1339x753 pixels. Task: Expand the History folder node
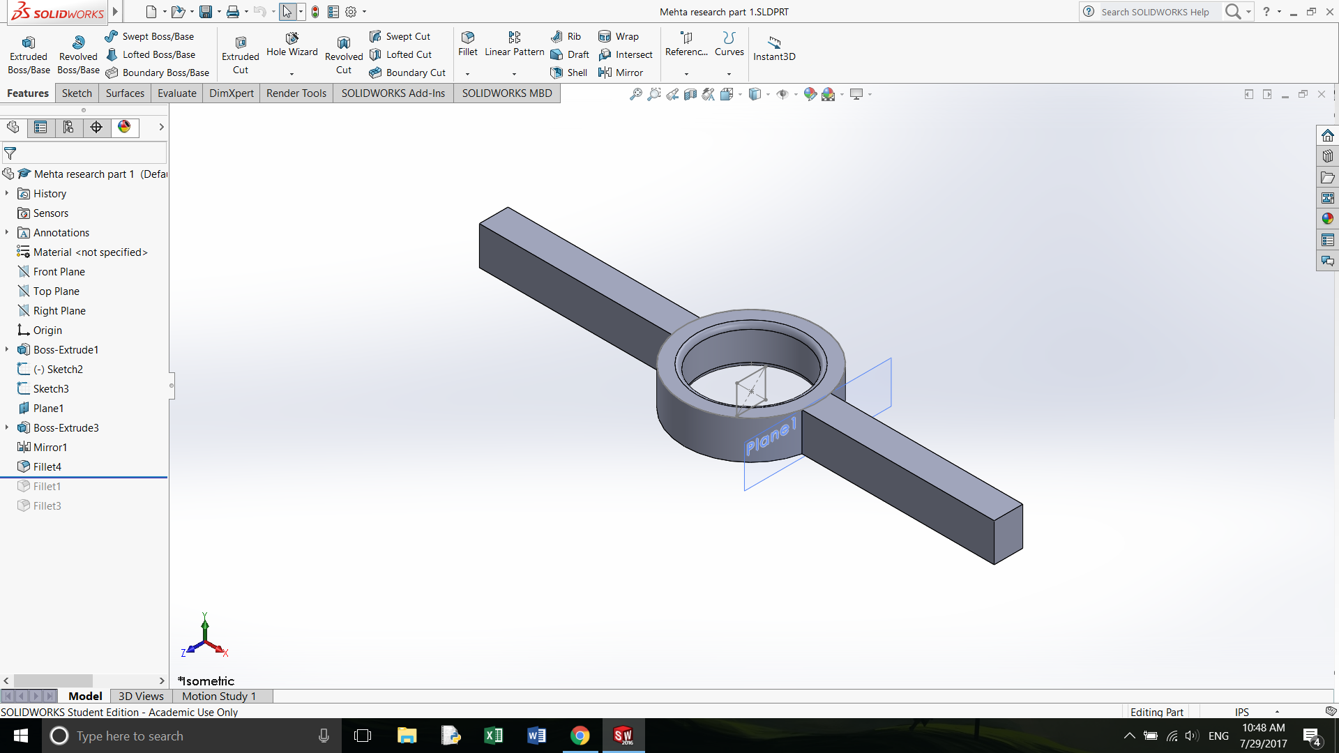coord(7,193)
